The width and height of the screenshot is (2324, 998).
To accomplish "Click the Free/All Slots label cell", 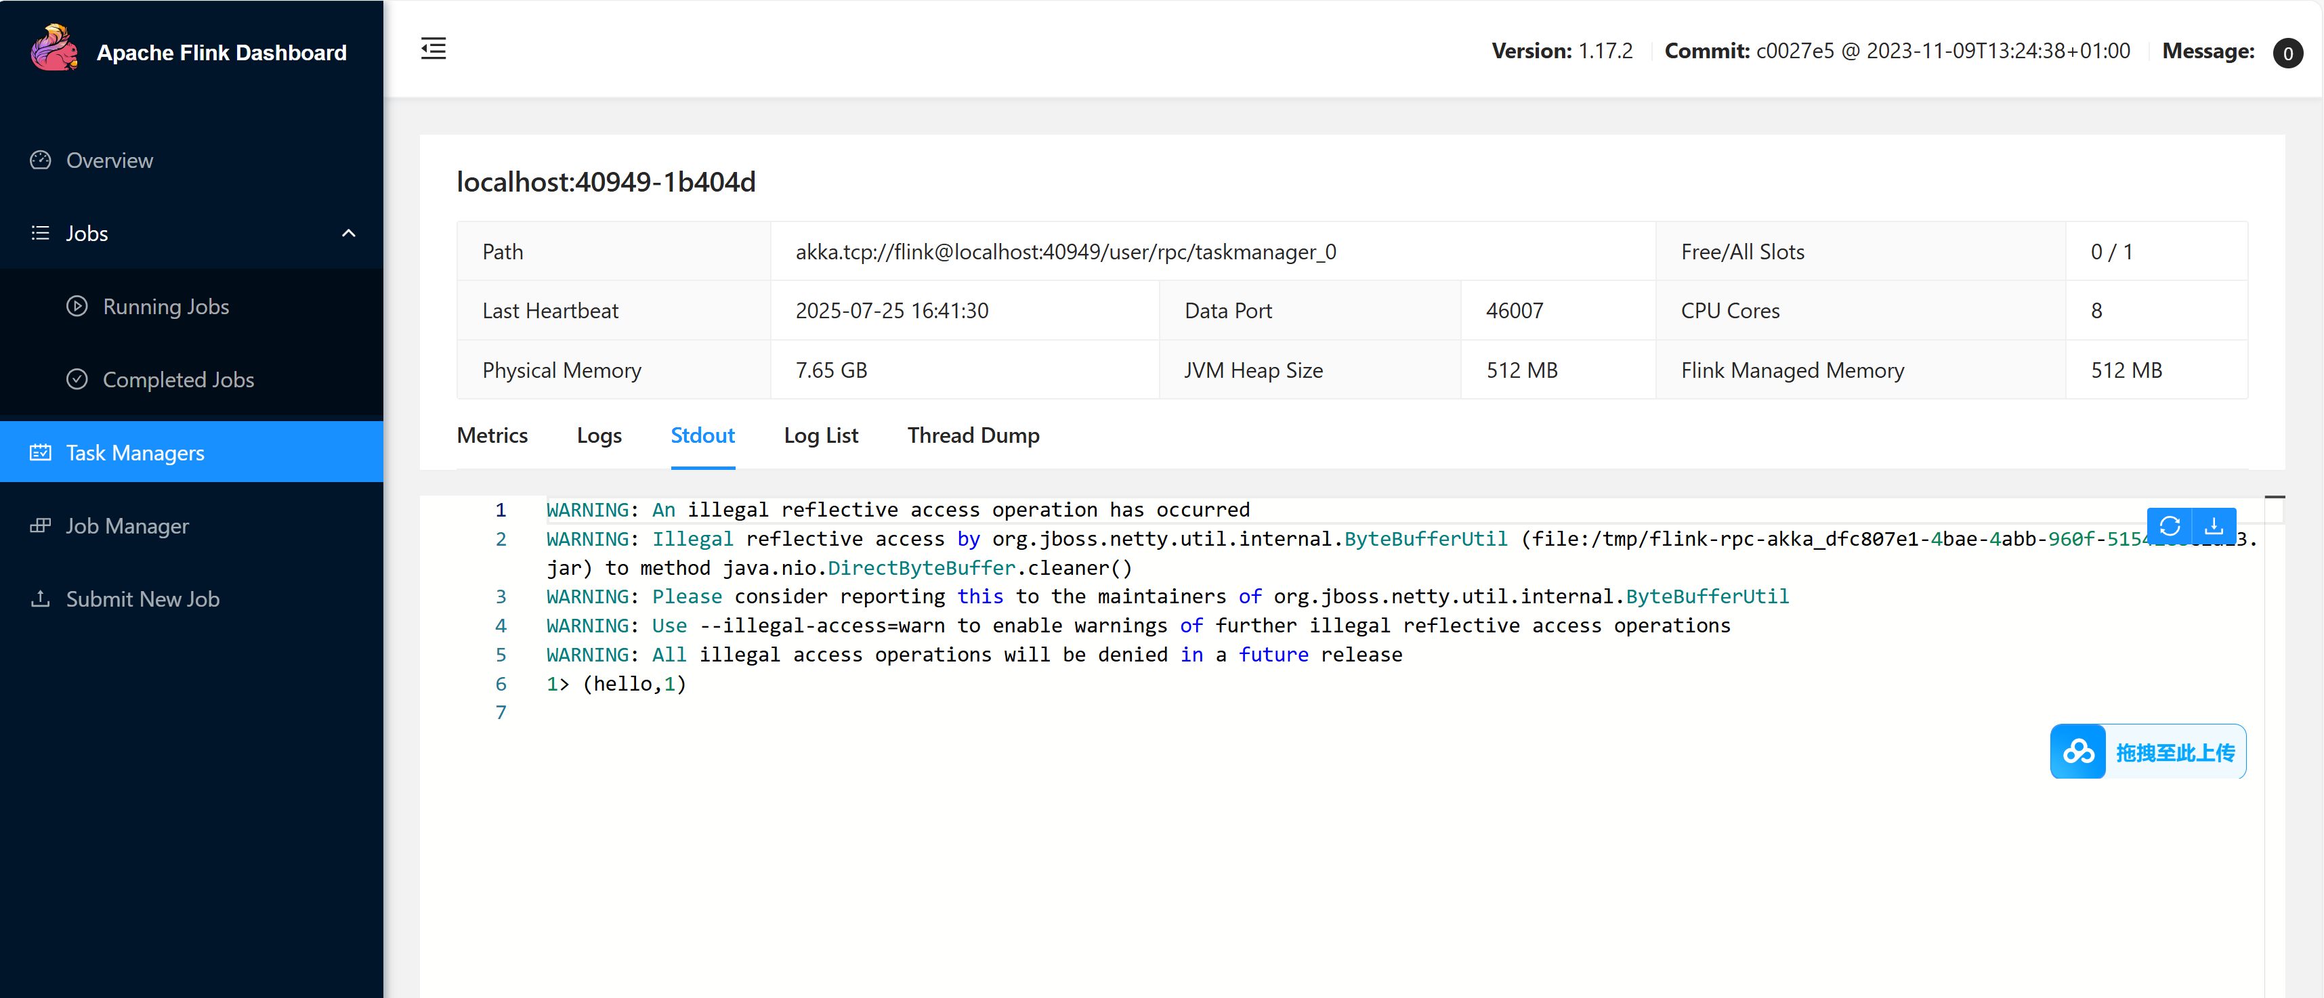I will pyautogui.click(x=1860, y=251).
